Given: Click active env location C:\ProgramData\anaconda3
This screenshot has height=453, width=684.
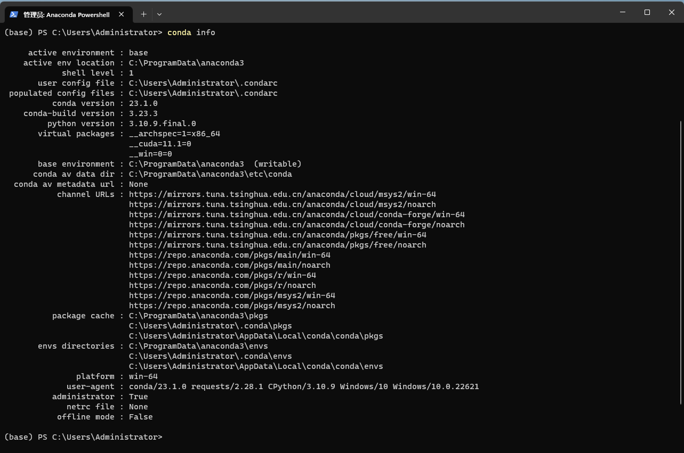Looking at the screenshot, I should (187, 63).
